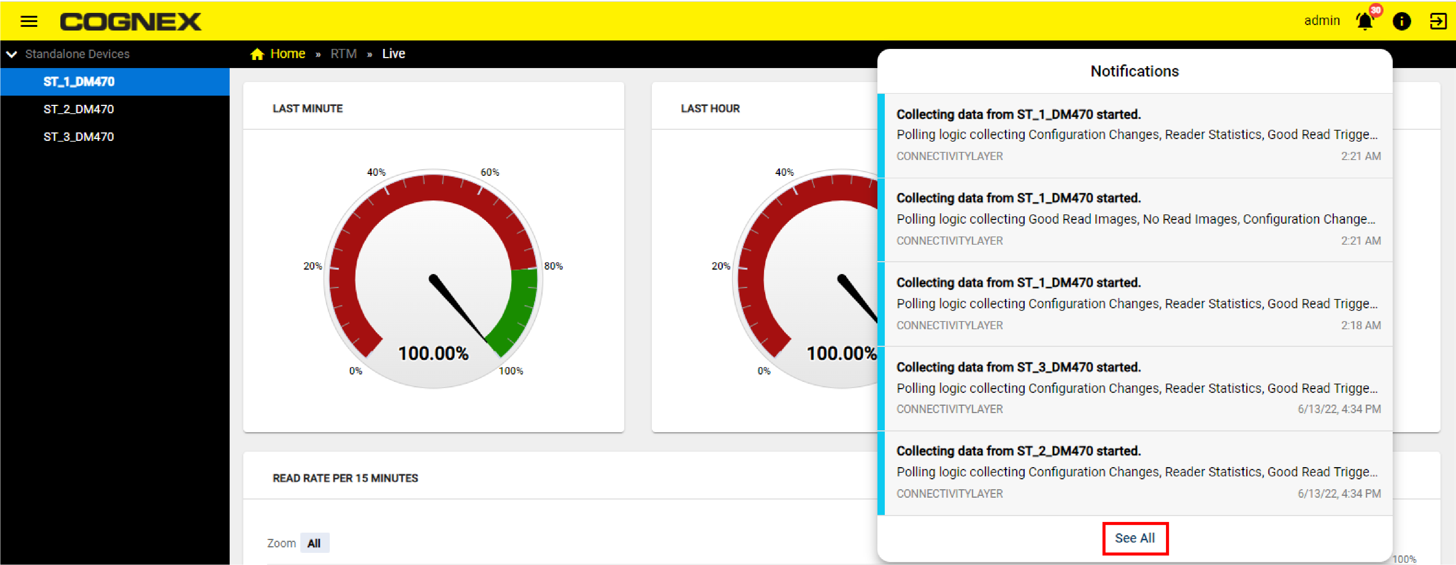1456x565 pixels.
Task: Collapse the Standalone Devices tree
Action: [x=12, y=54]
